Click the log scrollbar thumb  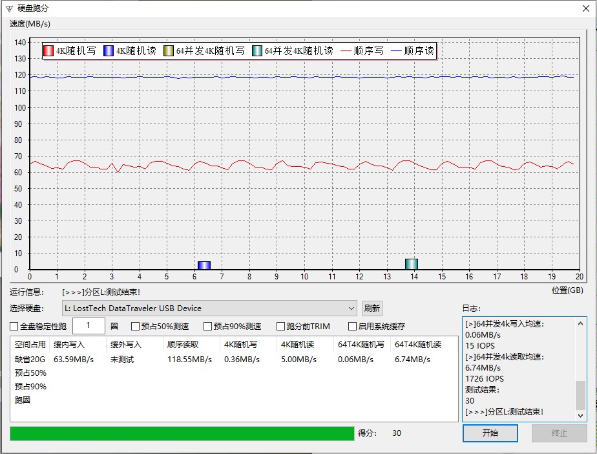(580, 395)
